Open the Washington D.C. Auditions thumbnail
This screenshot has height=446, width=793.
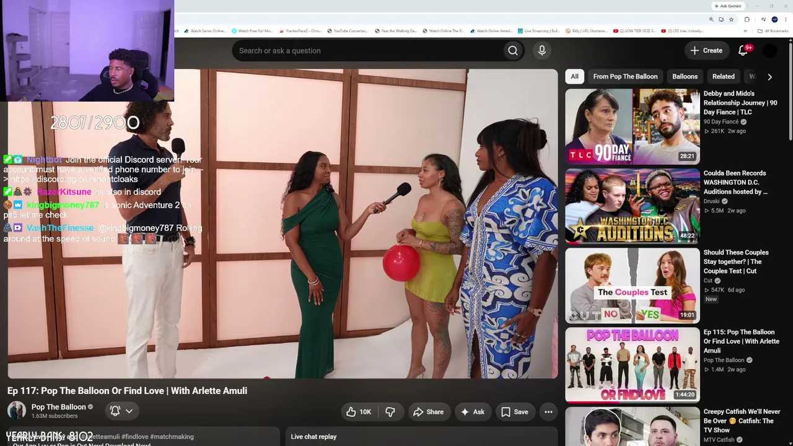633,206
